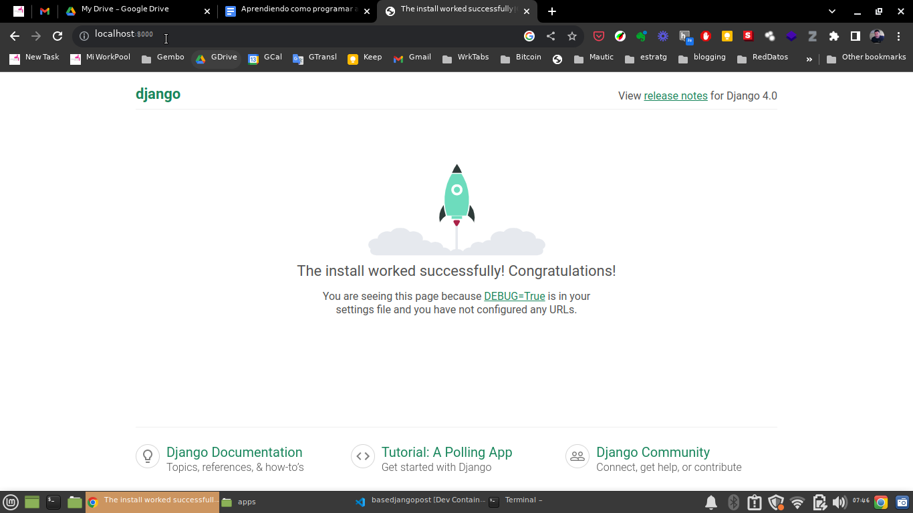Image resolution: width=913 pixels, height=513 pixels.
Task: Open the GCal bookmark
Action: (x=265, y=58)
